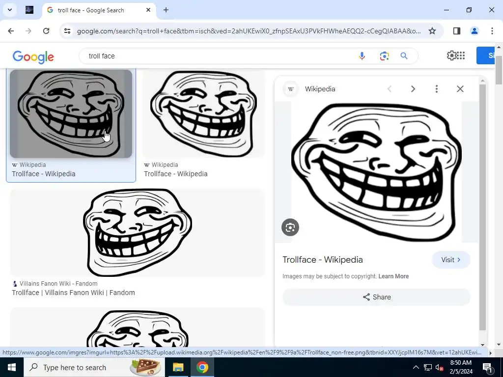Click the Chrome taskbar icon
The width and height of the screenshot is (503, 377).
[202, 367]
